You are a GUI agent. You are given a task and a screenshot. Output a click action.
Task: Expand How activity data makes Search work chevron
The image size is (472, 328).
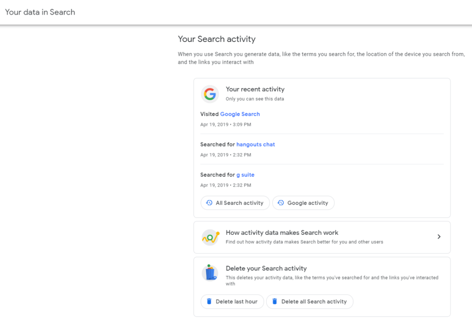click(439, 237)
